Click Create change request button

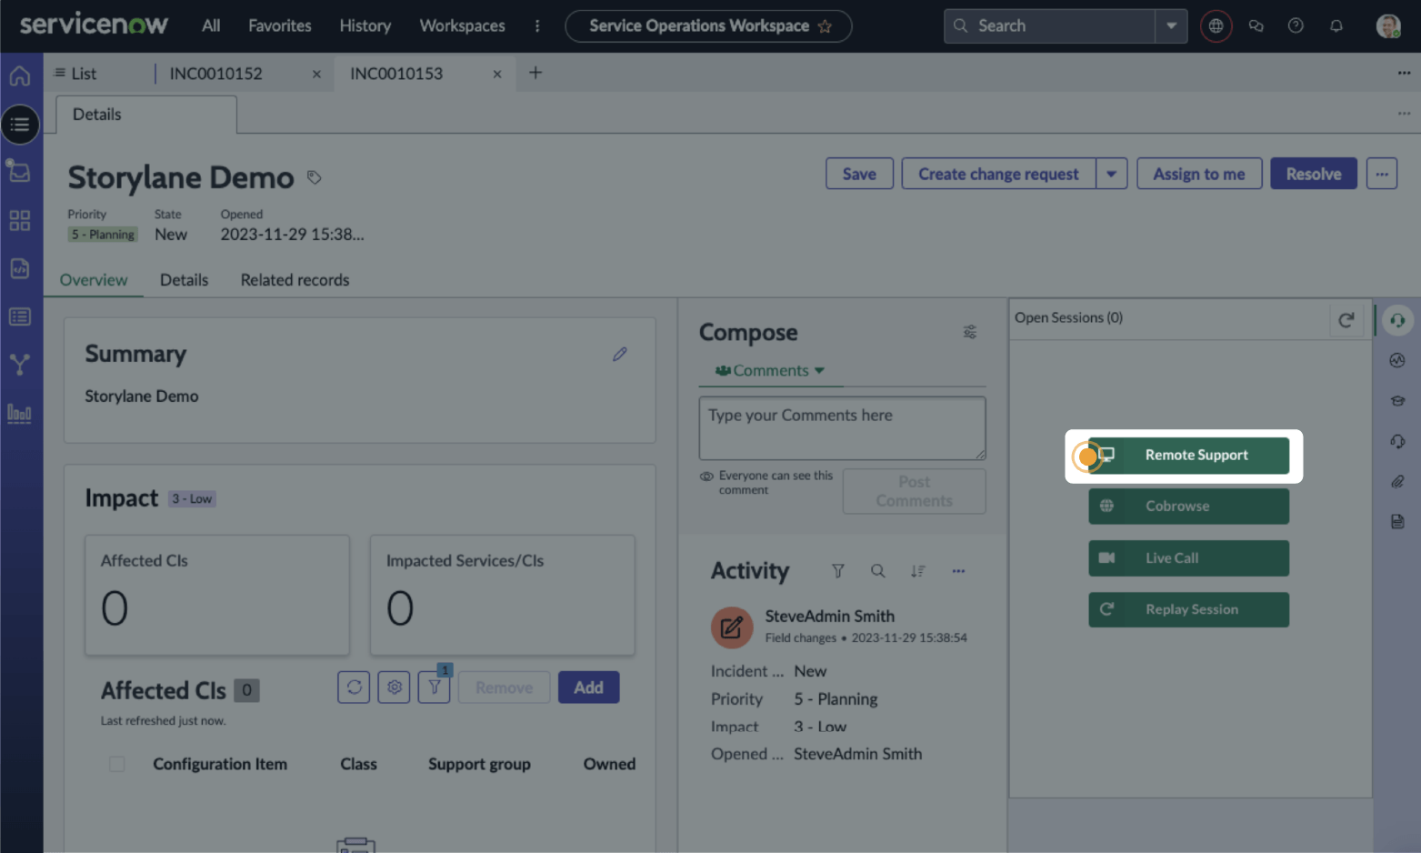pyautogui.click(x=998, y=174)
